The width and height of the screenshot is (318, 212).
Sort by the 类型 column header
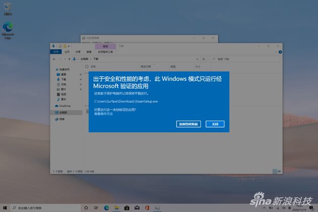point(173,67)
